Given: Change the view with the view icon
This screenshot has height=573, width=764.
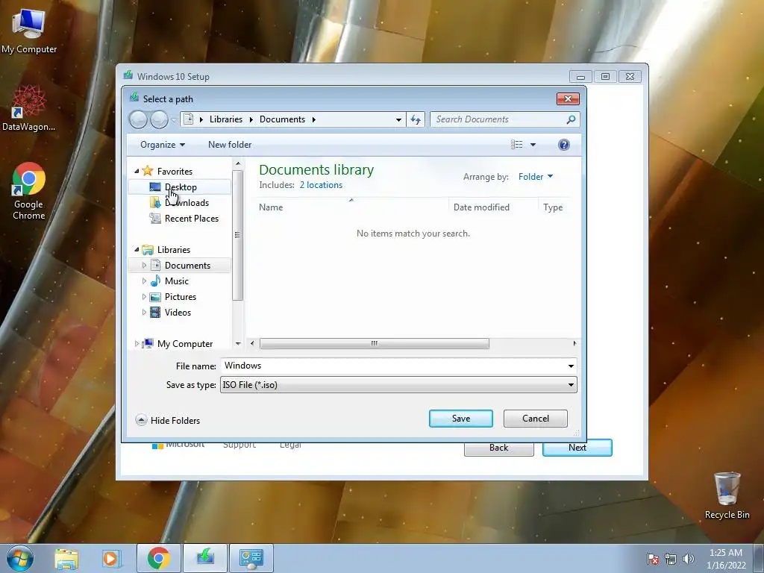Looking at the screenshot, I should 516,145.
